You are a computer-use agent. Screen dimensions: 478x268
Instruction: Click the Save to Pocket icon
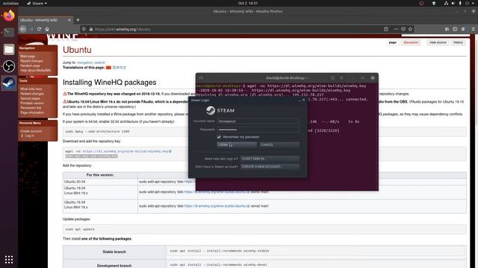pyautogui.click(x=403, y=29)
